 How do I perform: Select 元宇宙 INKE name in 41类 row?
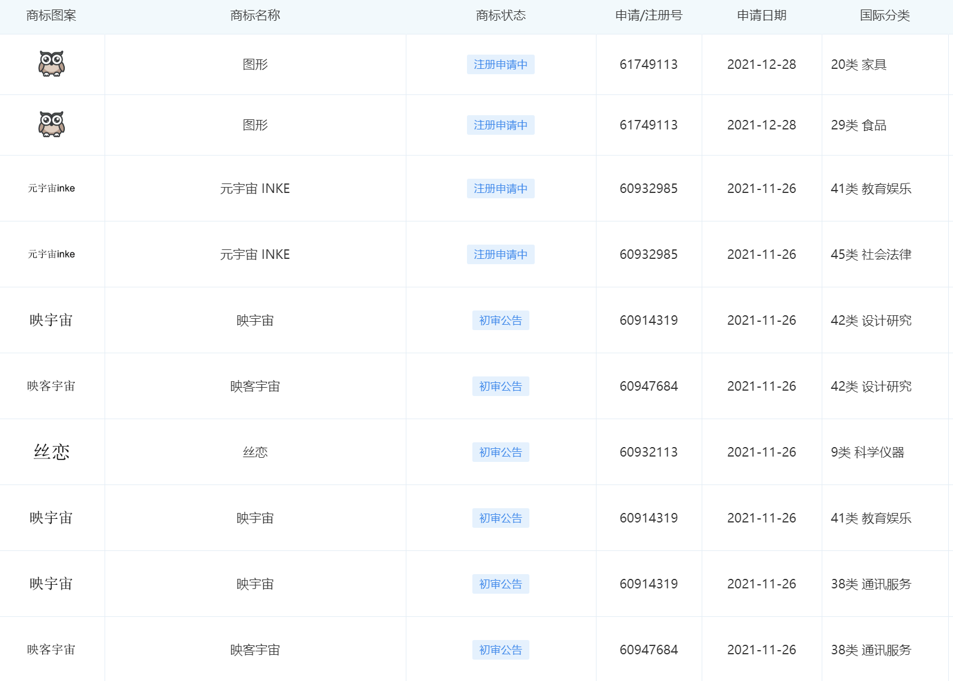[255, 188]
